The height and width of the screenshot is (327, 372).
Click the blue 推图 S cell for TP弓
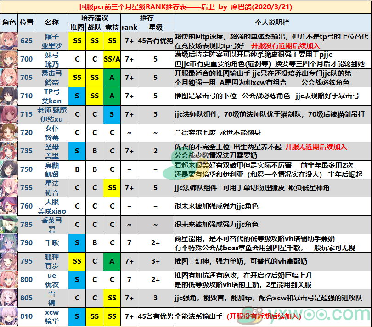[77, 96]
